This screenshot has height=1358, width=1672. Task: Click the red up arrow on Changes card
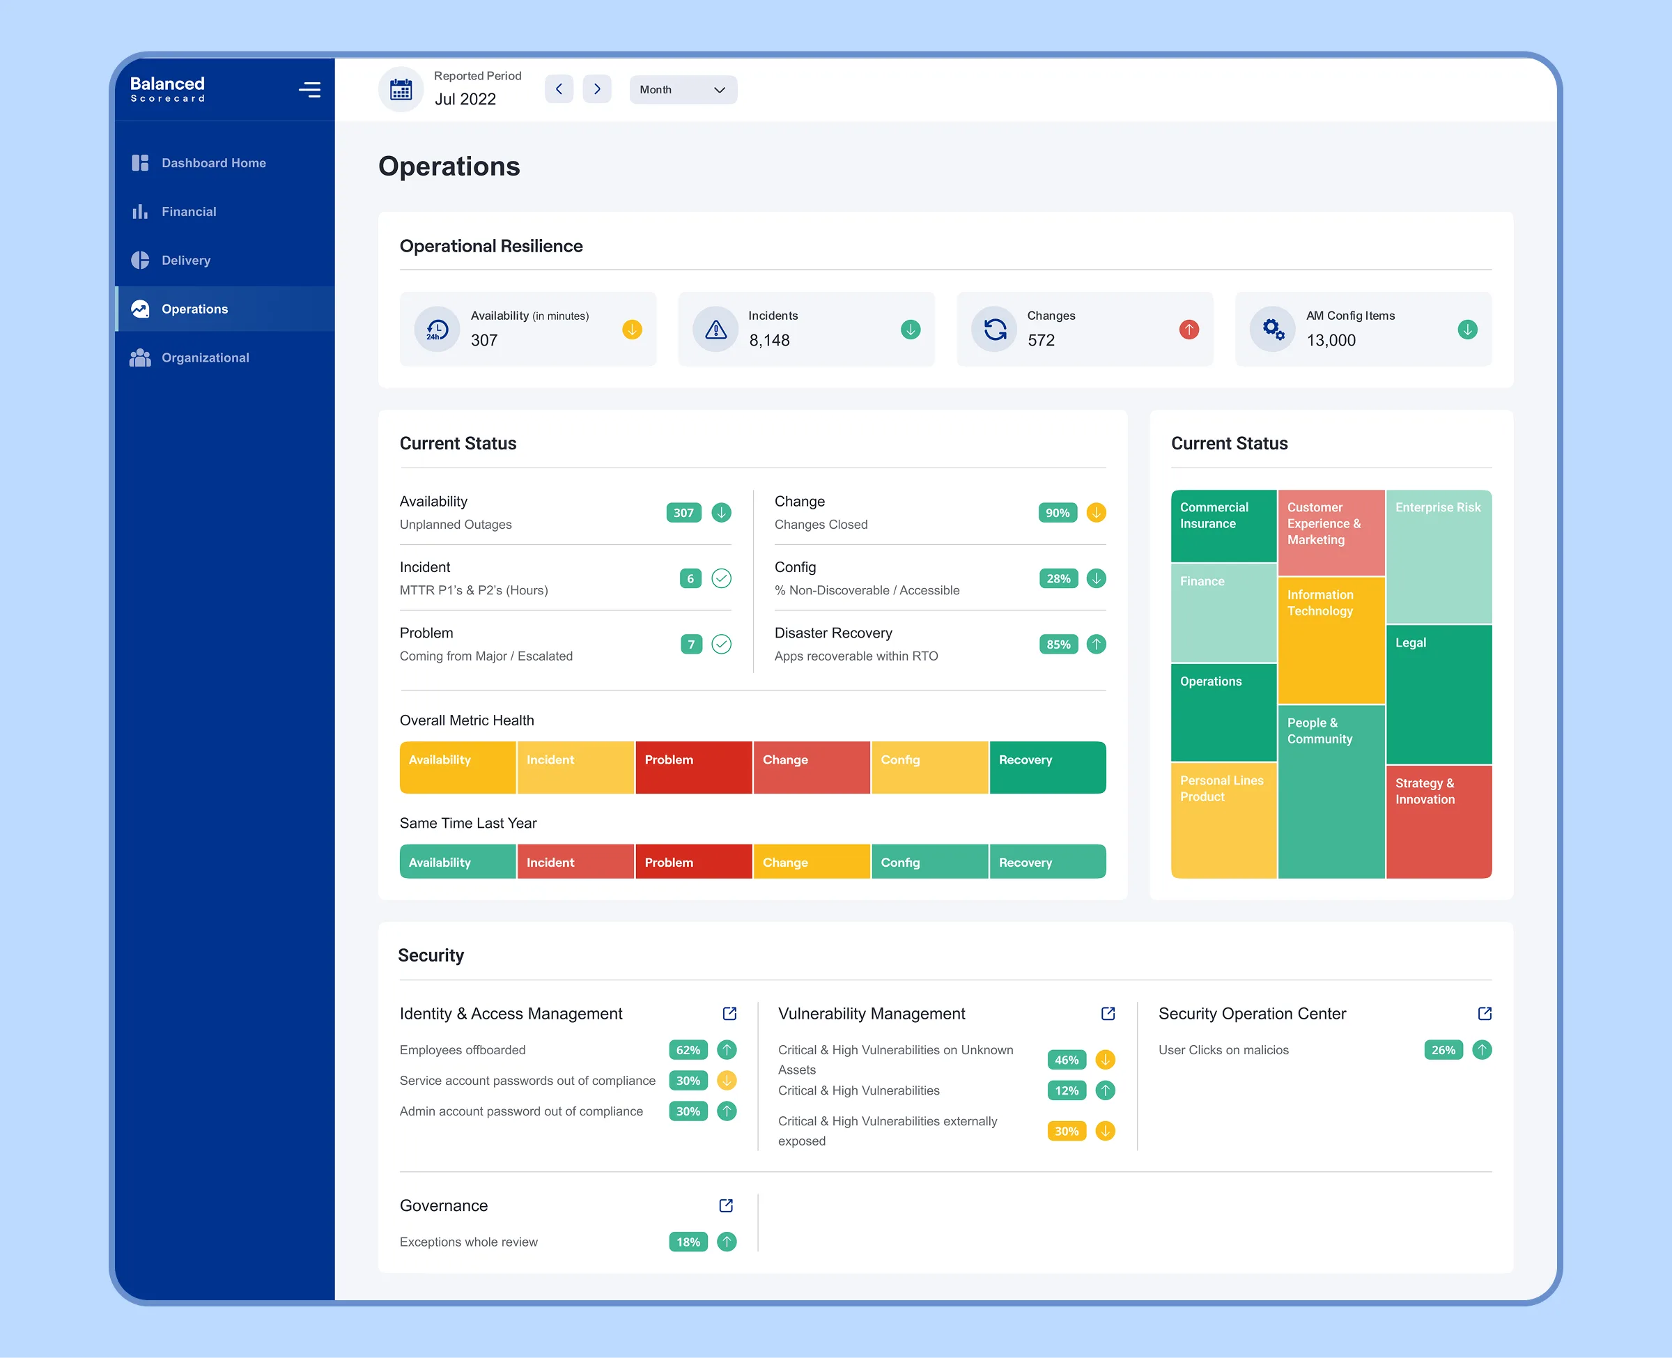coord(1189,330)
